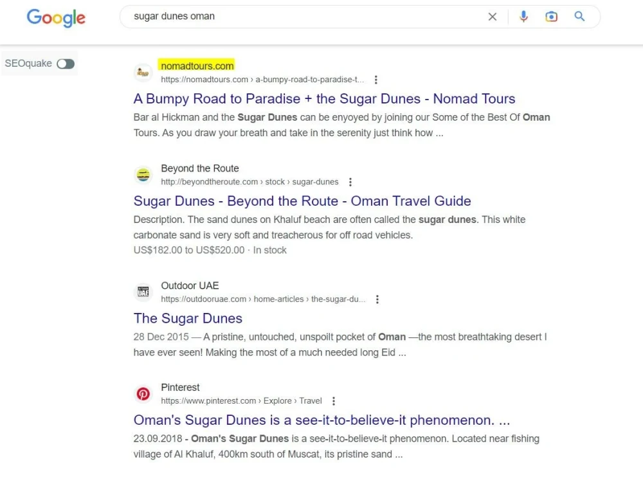Clear the search query with X

[492, 17]
